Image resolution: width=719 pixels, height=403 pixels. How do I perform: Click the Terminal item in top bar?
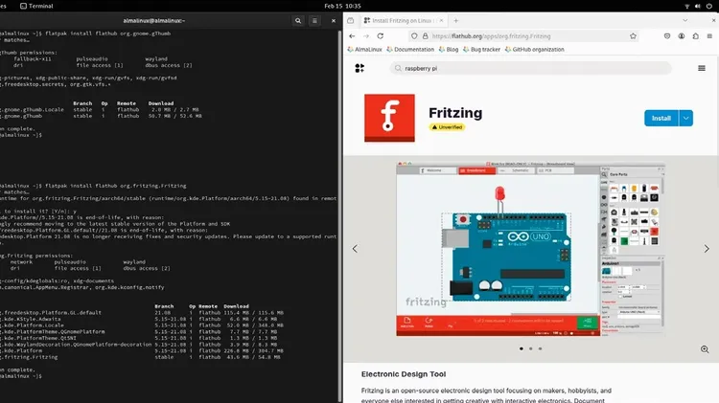(36, 6)
